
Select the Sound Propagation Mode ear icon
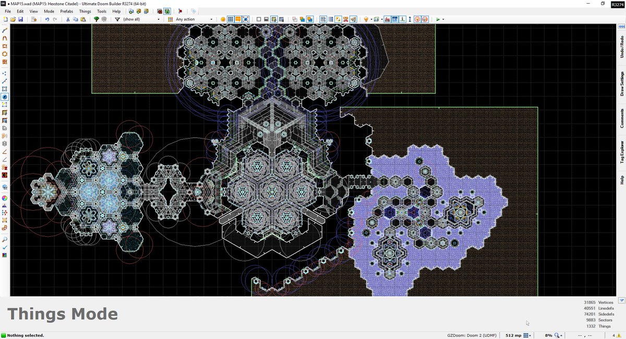click(x=5, y=136)
